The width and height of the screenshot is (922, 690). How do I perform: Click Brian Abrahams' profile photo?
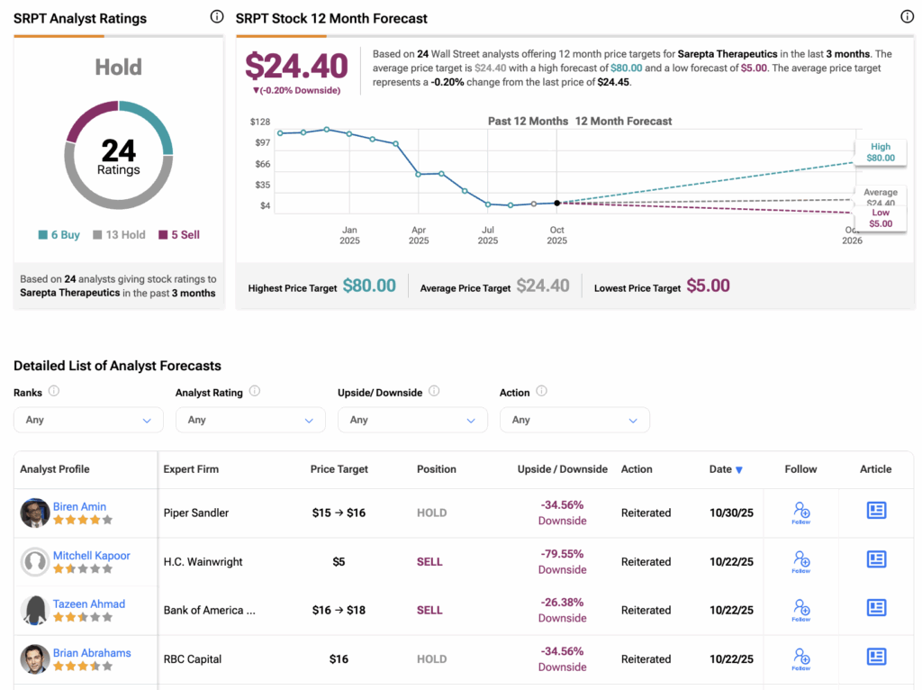(35, 658)
